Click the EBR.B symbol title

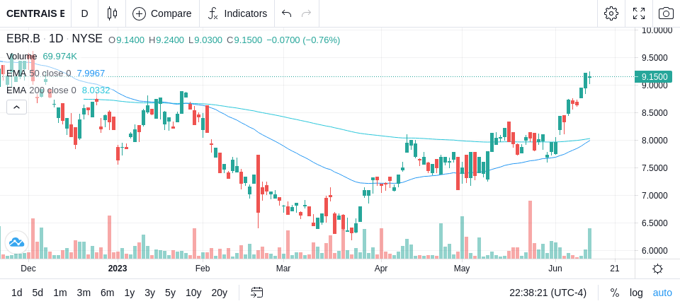click(x=23, y=39)
